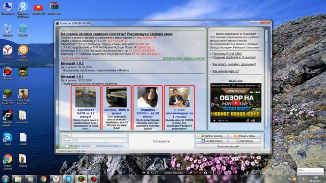The width and height of the screenshot is (326, 183).
Task: Click the stop record button in the recording bar
Action: [200, 173]
